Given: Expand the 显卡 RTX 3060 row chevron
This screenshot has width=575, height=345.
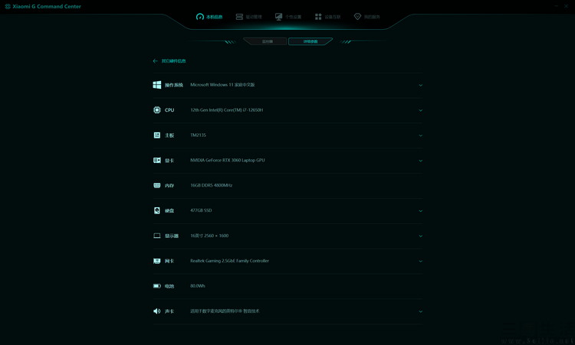Looking at the screenshot, I should [421, 161].
